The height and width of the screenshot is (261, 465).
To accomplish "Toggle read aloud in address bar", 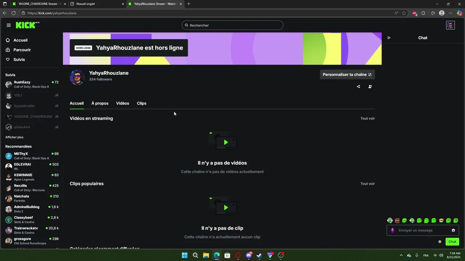I will 396,13.
